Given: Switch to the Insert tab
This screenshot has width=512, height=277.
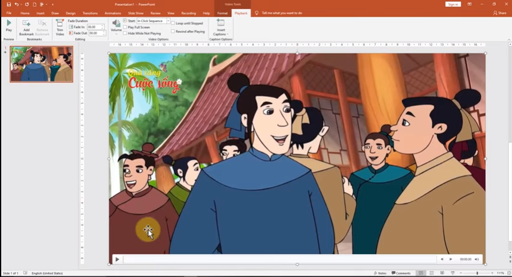Looking at the screenshot, I should coord(41,13).
